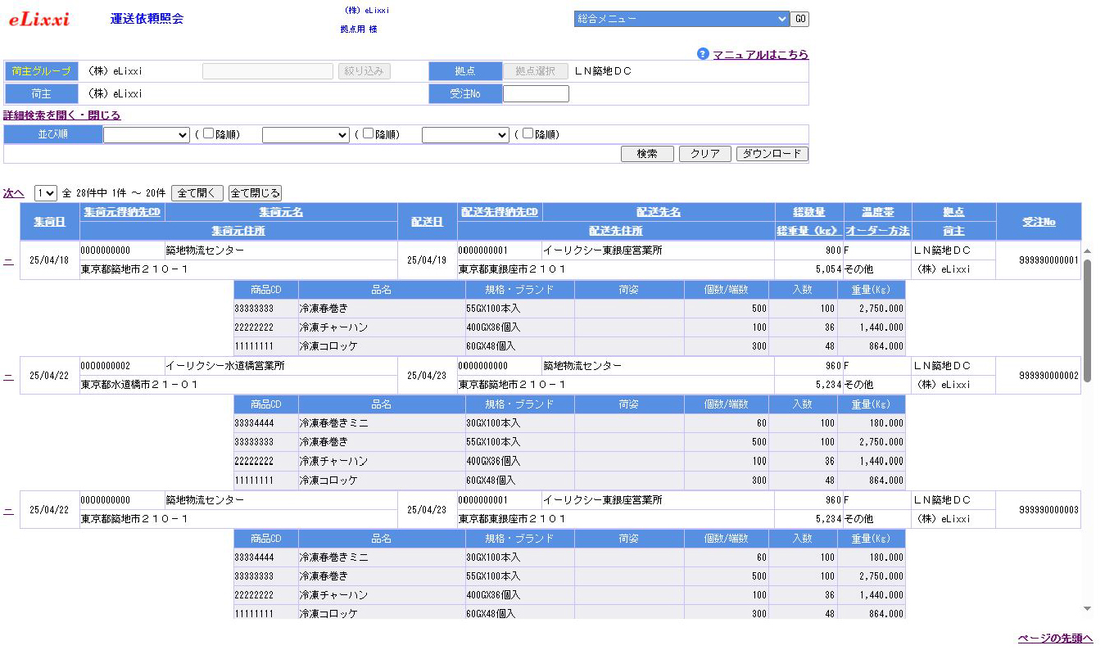This screenshot has width=1114, height=659.
Task: Click the ダウンロード button
Action: click(772, 154)
